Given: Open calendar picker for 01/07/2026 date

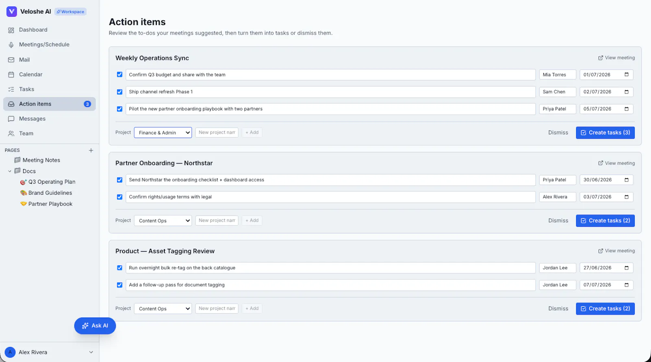Looking at the screenshot, I should tap(627, 75).
